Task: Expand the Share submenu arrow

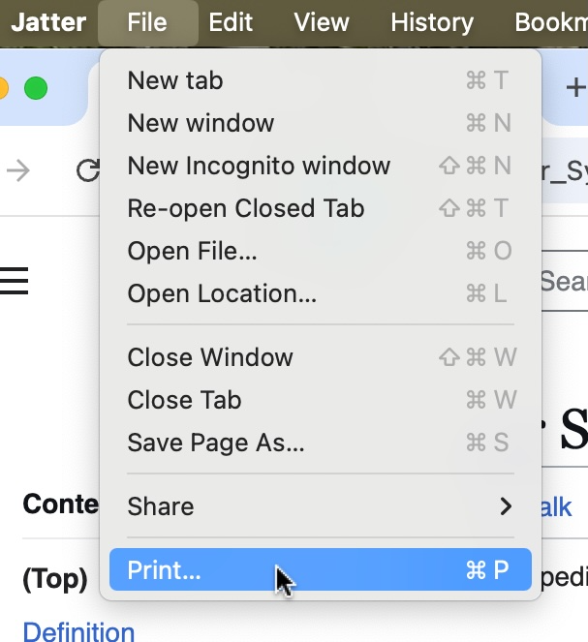Action: [x=505, y=506]
